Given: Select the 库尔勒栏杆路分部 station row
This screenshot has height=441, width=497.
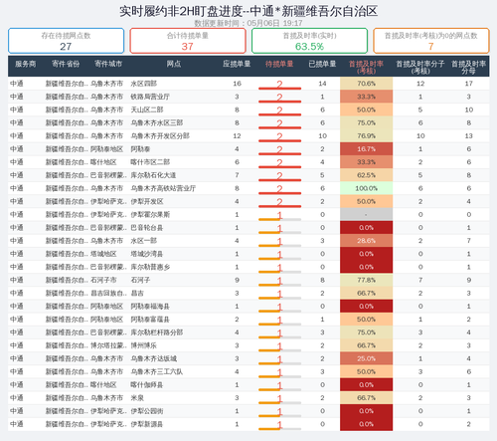Looking at the screenshot, I should click(x=248, y=332).
